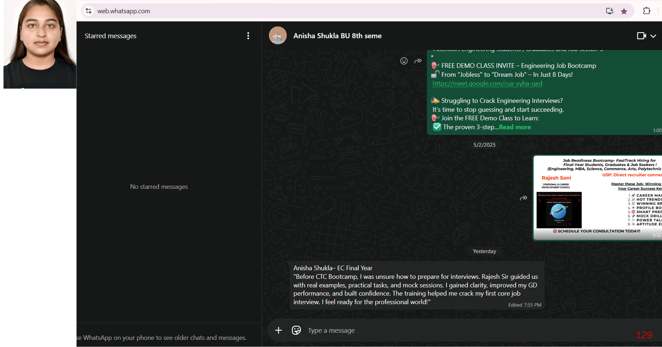662x347 pixels.
Task: Open the browser extensions puzzle icon
Action: tap(647, 11)
